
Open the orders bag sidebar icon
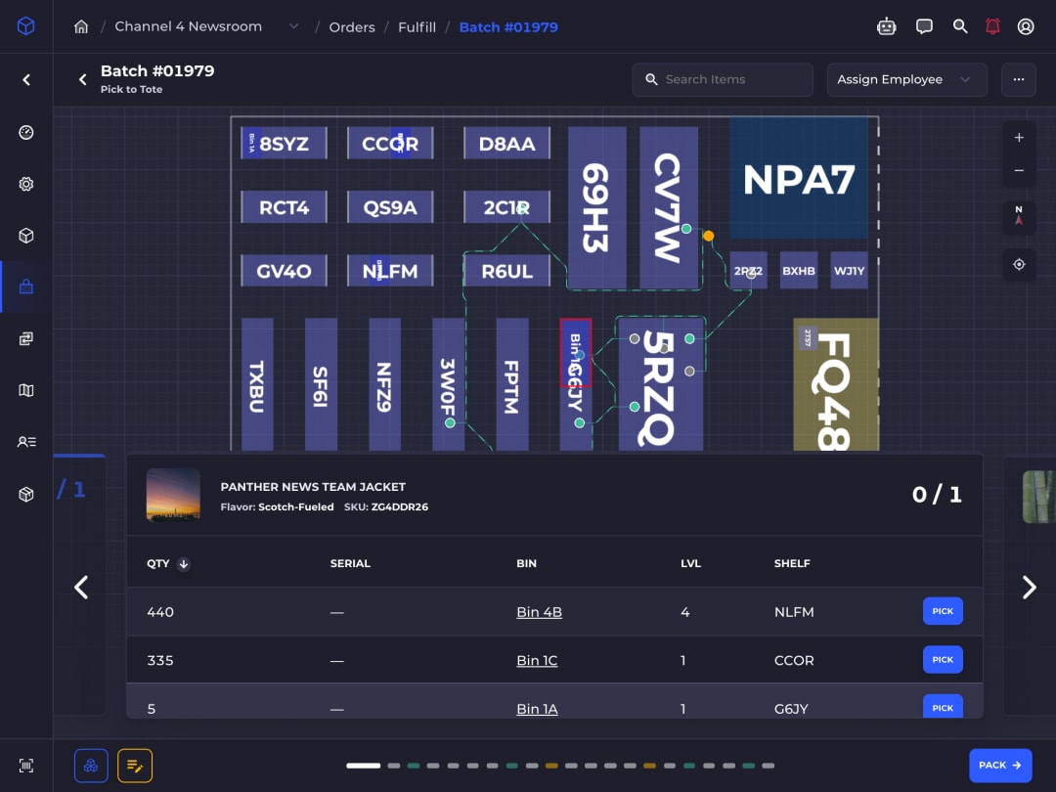pos(26,286)
